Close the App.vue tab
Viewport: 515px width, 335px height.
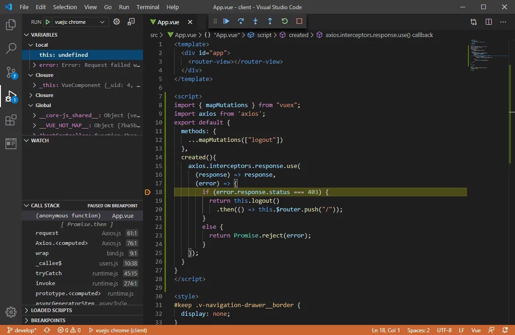click(190, 22)
